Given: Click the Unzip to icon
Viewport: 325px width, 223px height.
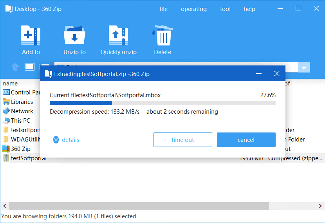Looking at the screenshot, I should pos(75,35).
